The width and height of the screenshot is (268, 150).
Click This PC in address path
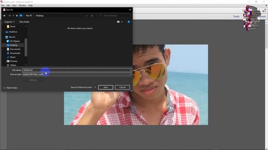pos(29,16)
